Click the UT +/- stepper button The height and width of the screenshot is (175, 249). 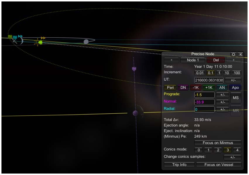(233, 80)
